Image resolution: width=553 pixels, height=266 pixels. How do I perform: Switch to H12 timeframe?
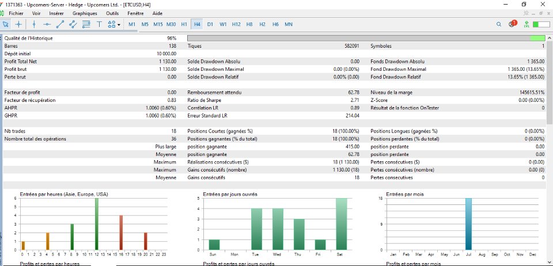click(236, 24)
